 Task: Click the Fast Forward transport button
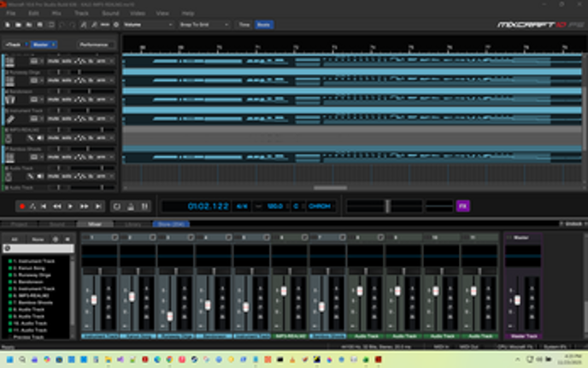click(84, 206)
